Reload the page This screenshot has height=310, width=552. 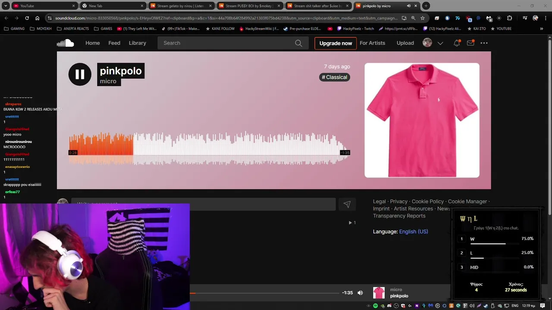27,18
